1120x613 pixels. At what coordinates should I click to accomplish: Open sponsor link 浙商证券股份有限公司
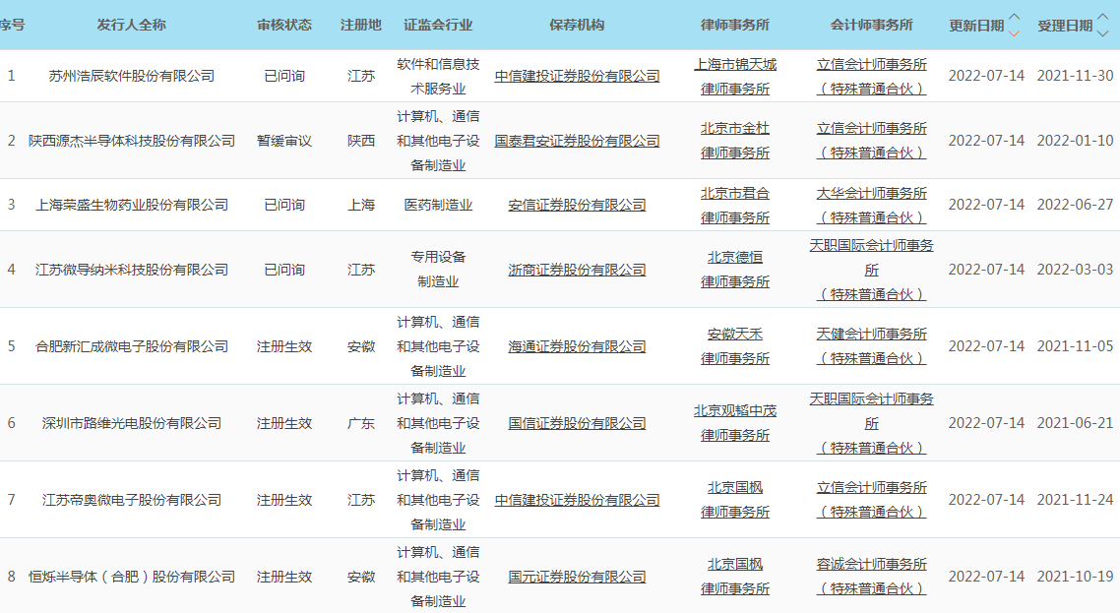coord(577,270)
